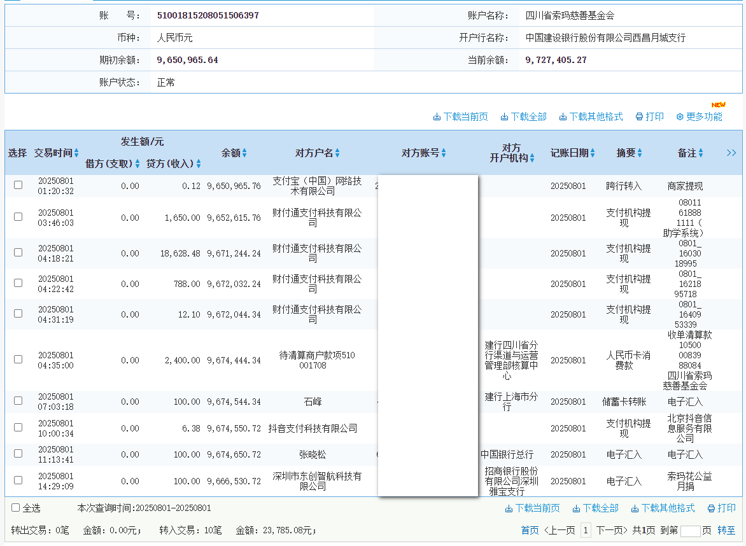
Task: Click the top 下载全部 download icon
Action: coord(504,117)
